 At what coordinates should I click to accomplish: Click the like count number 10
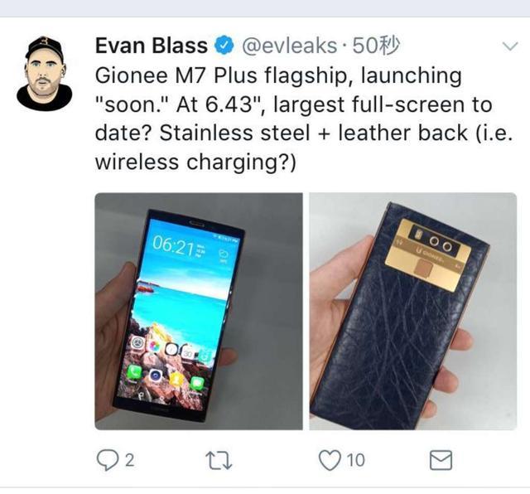(355, 461)
